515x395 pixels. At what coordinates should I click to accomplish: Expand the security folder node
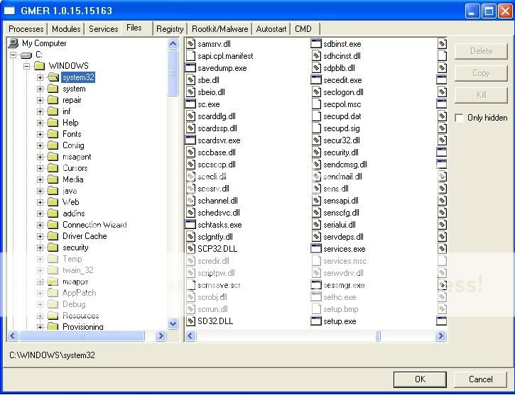point(40,247)
